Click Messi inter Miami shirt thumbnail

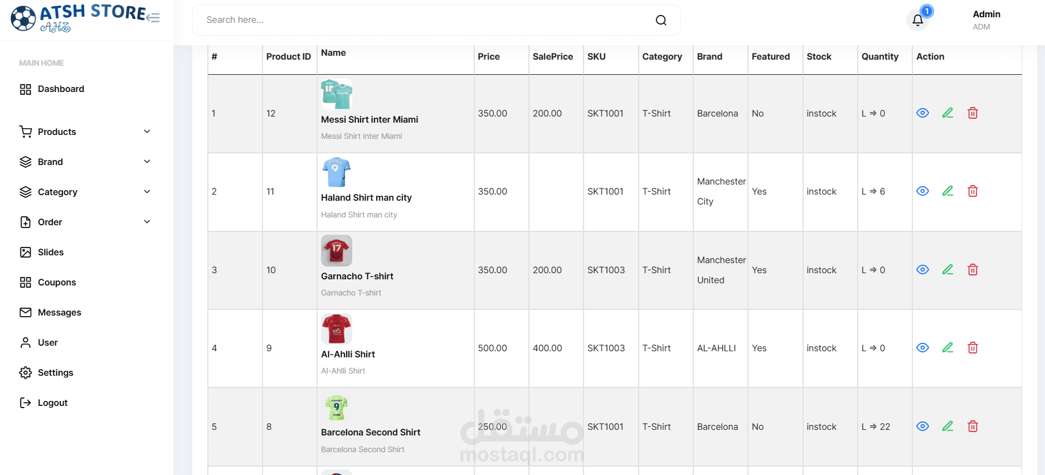(337, 94)
